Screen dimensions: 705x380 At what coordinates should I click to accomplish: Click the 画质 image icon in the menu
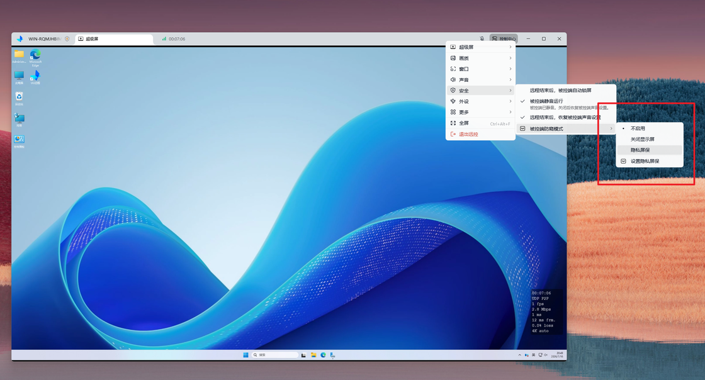point(453,58)
